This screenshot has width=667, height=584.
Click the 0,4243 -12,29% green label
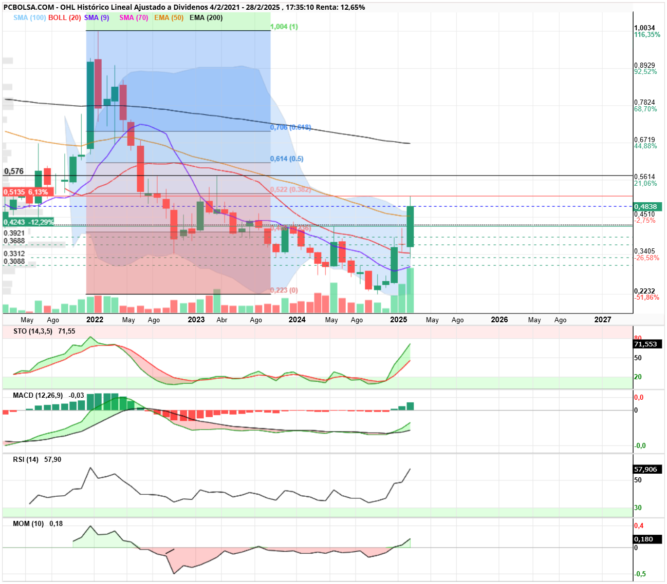pos(28,222)
